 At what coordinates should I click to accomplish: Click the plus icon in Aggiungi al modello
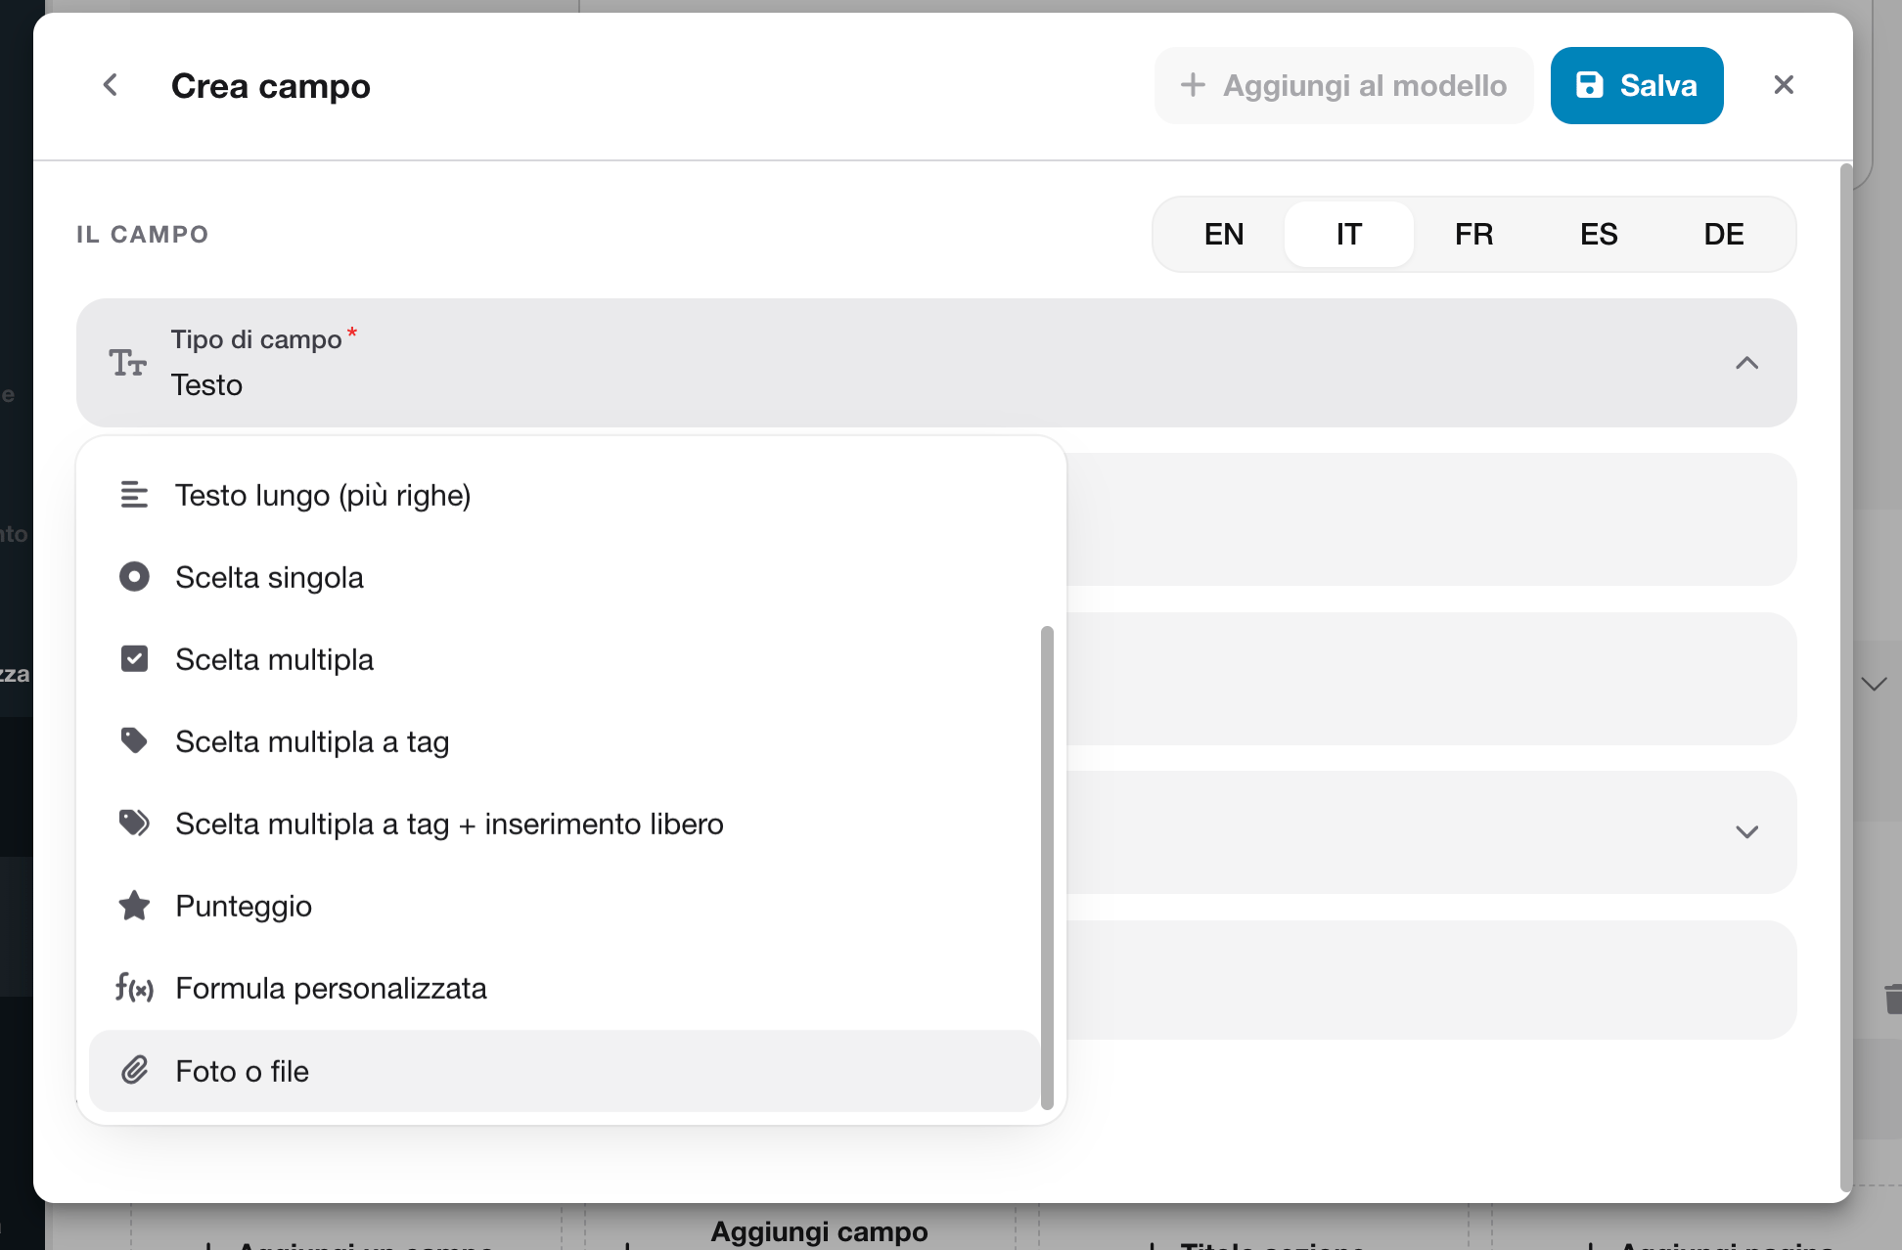click(1193, 85)
